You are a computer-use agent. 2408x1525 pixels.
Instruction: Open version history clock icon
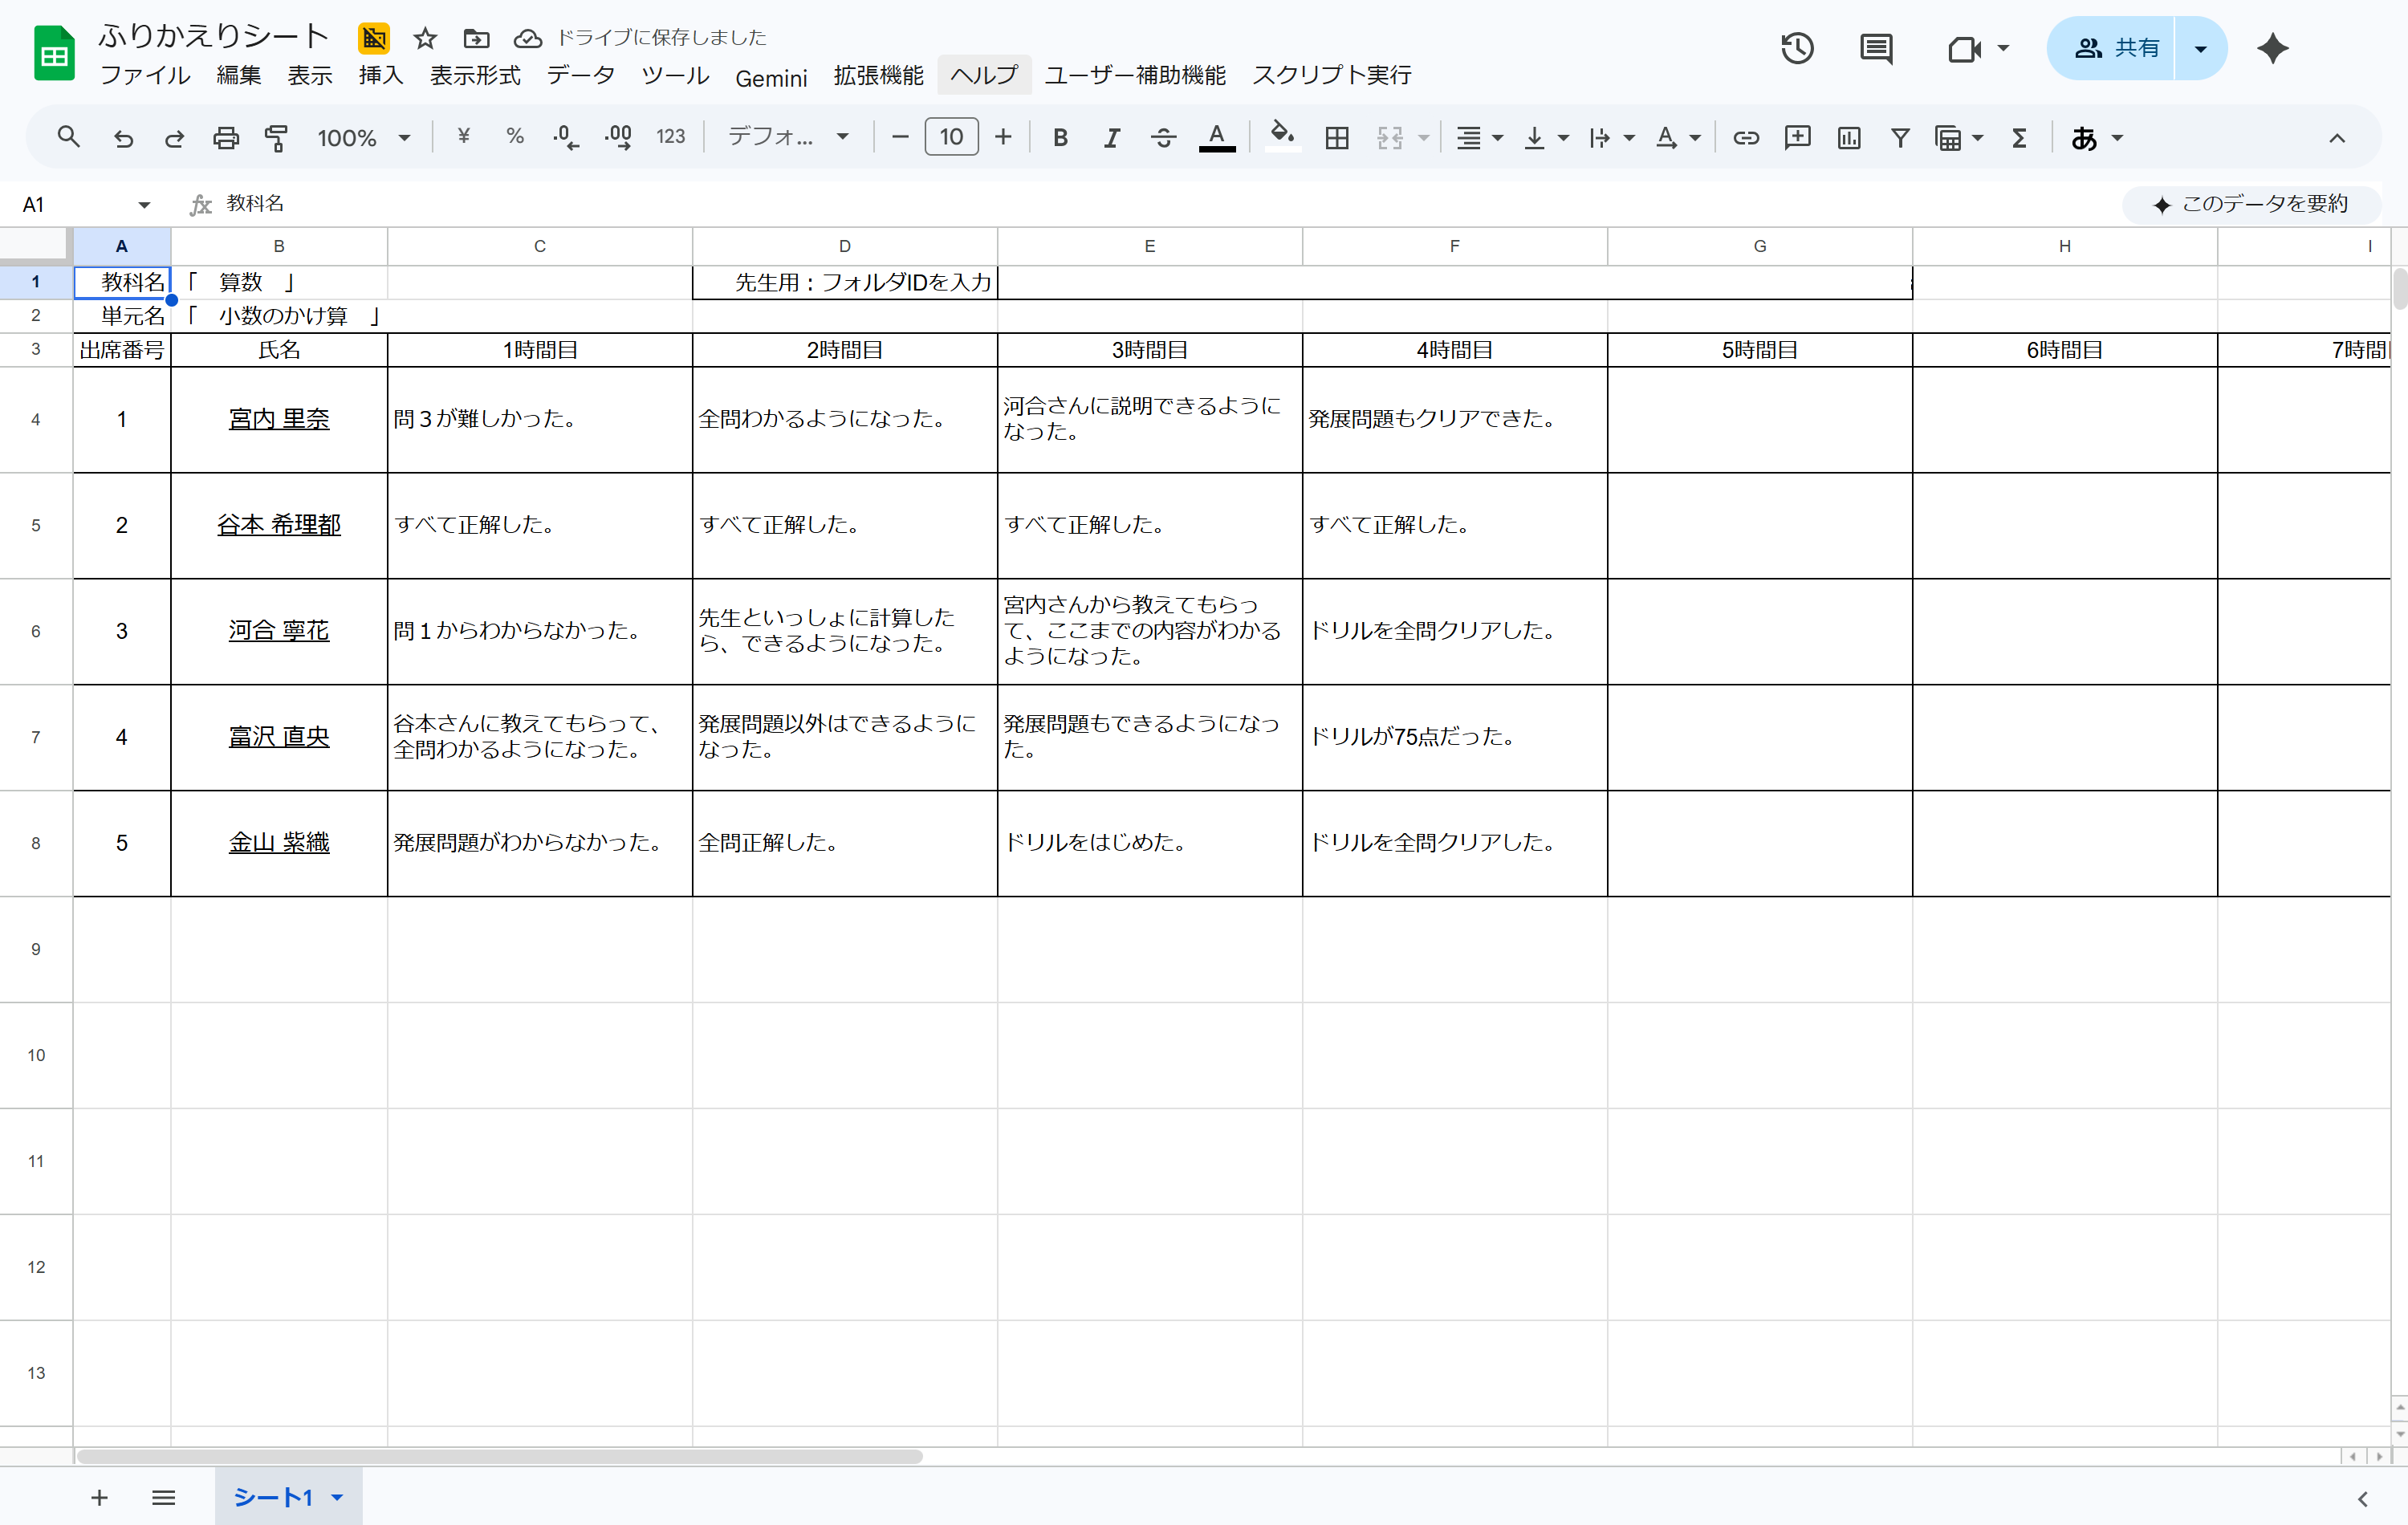[x=1796, y=48]
